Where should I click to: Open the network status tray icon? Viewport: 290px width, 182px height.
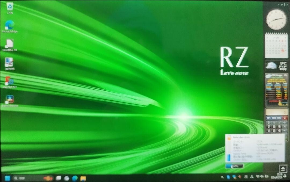click(x=258, y=177)
